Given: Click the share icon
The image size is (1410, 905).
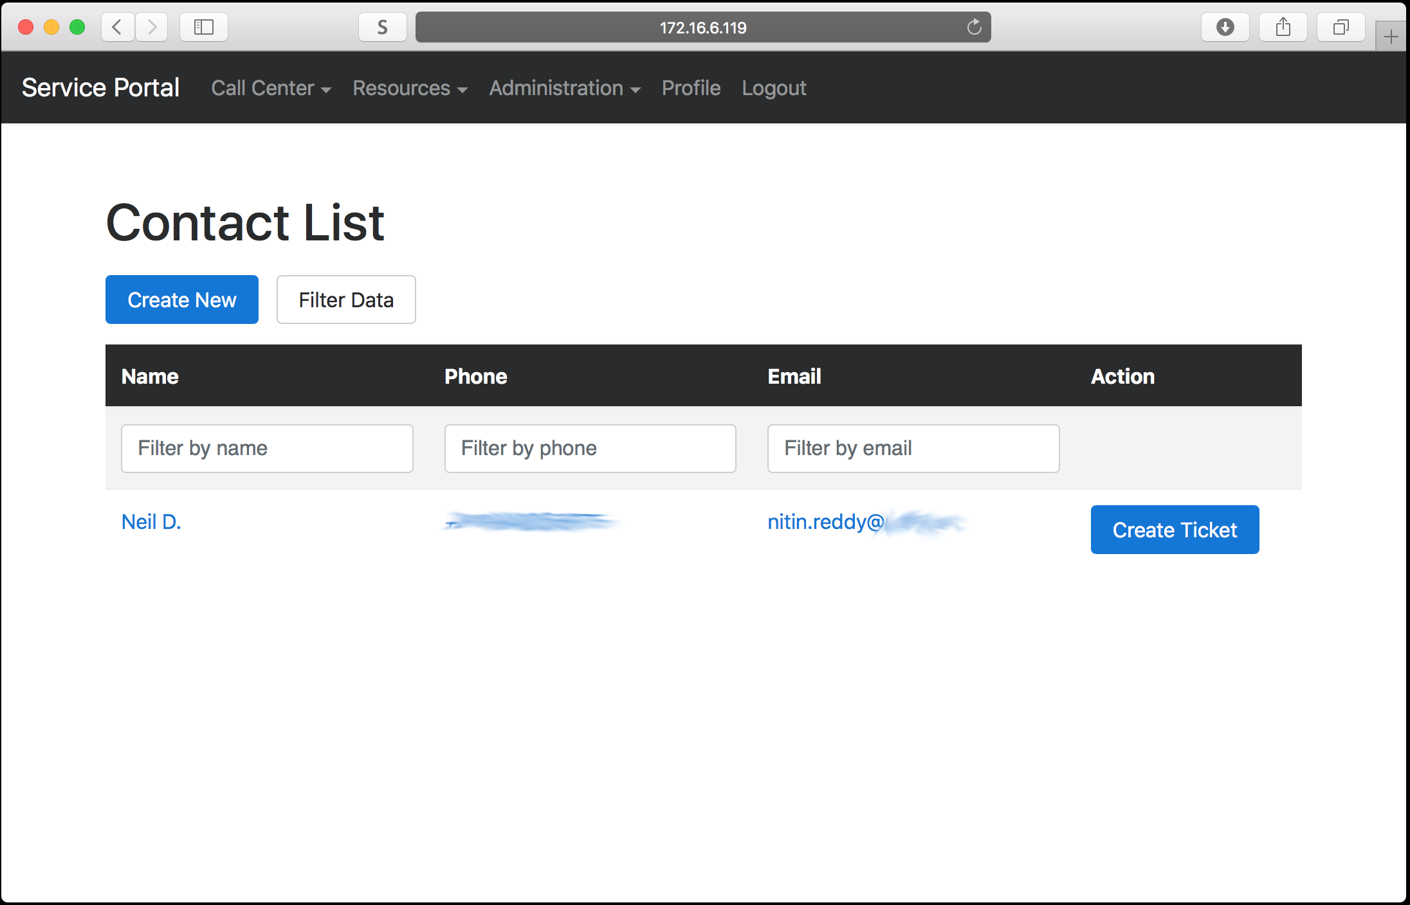Looking at the screenshot, I should click(x=1283, y=27).
